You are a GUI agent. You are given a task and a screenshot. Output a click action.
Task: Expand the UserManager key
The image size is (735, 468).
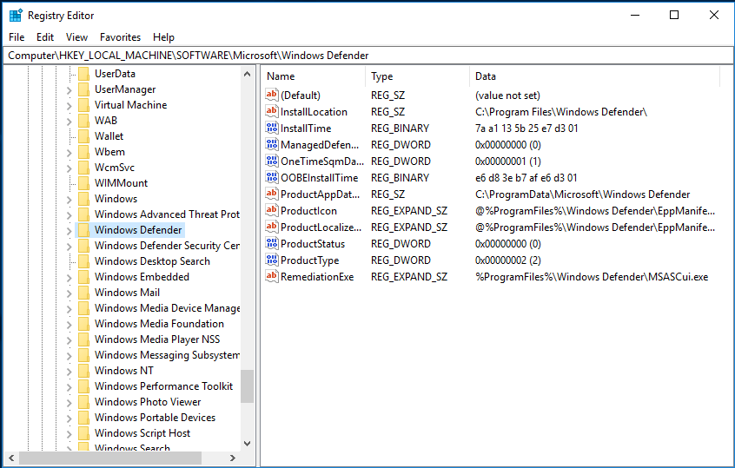(69, 90)
